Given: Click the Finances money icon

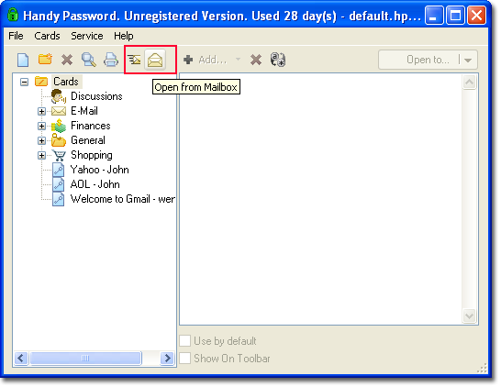Looking at the screenshot, I should [x=59, y=126].
